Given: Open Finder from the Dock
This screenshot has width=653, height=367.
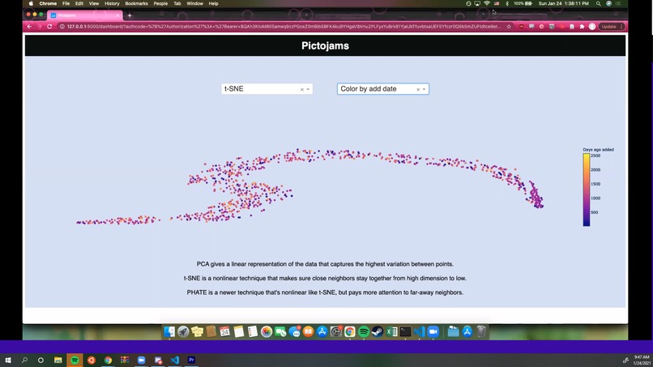Looking at the screenshot, I should 169,331.
